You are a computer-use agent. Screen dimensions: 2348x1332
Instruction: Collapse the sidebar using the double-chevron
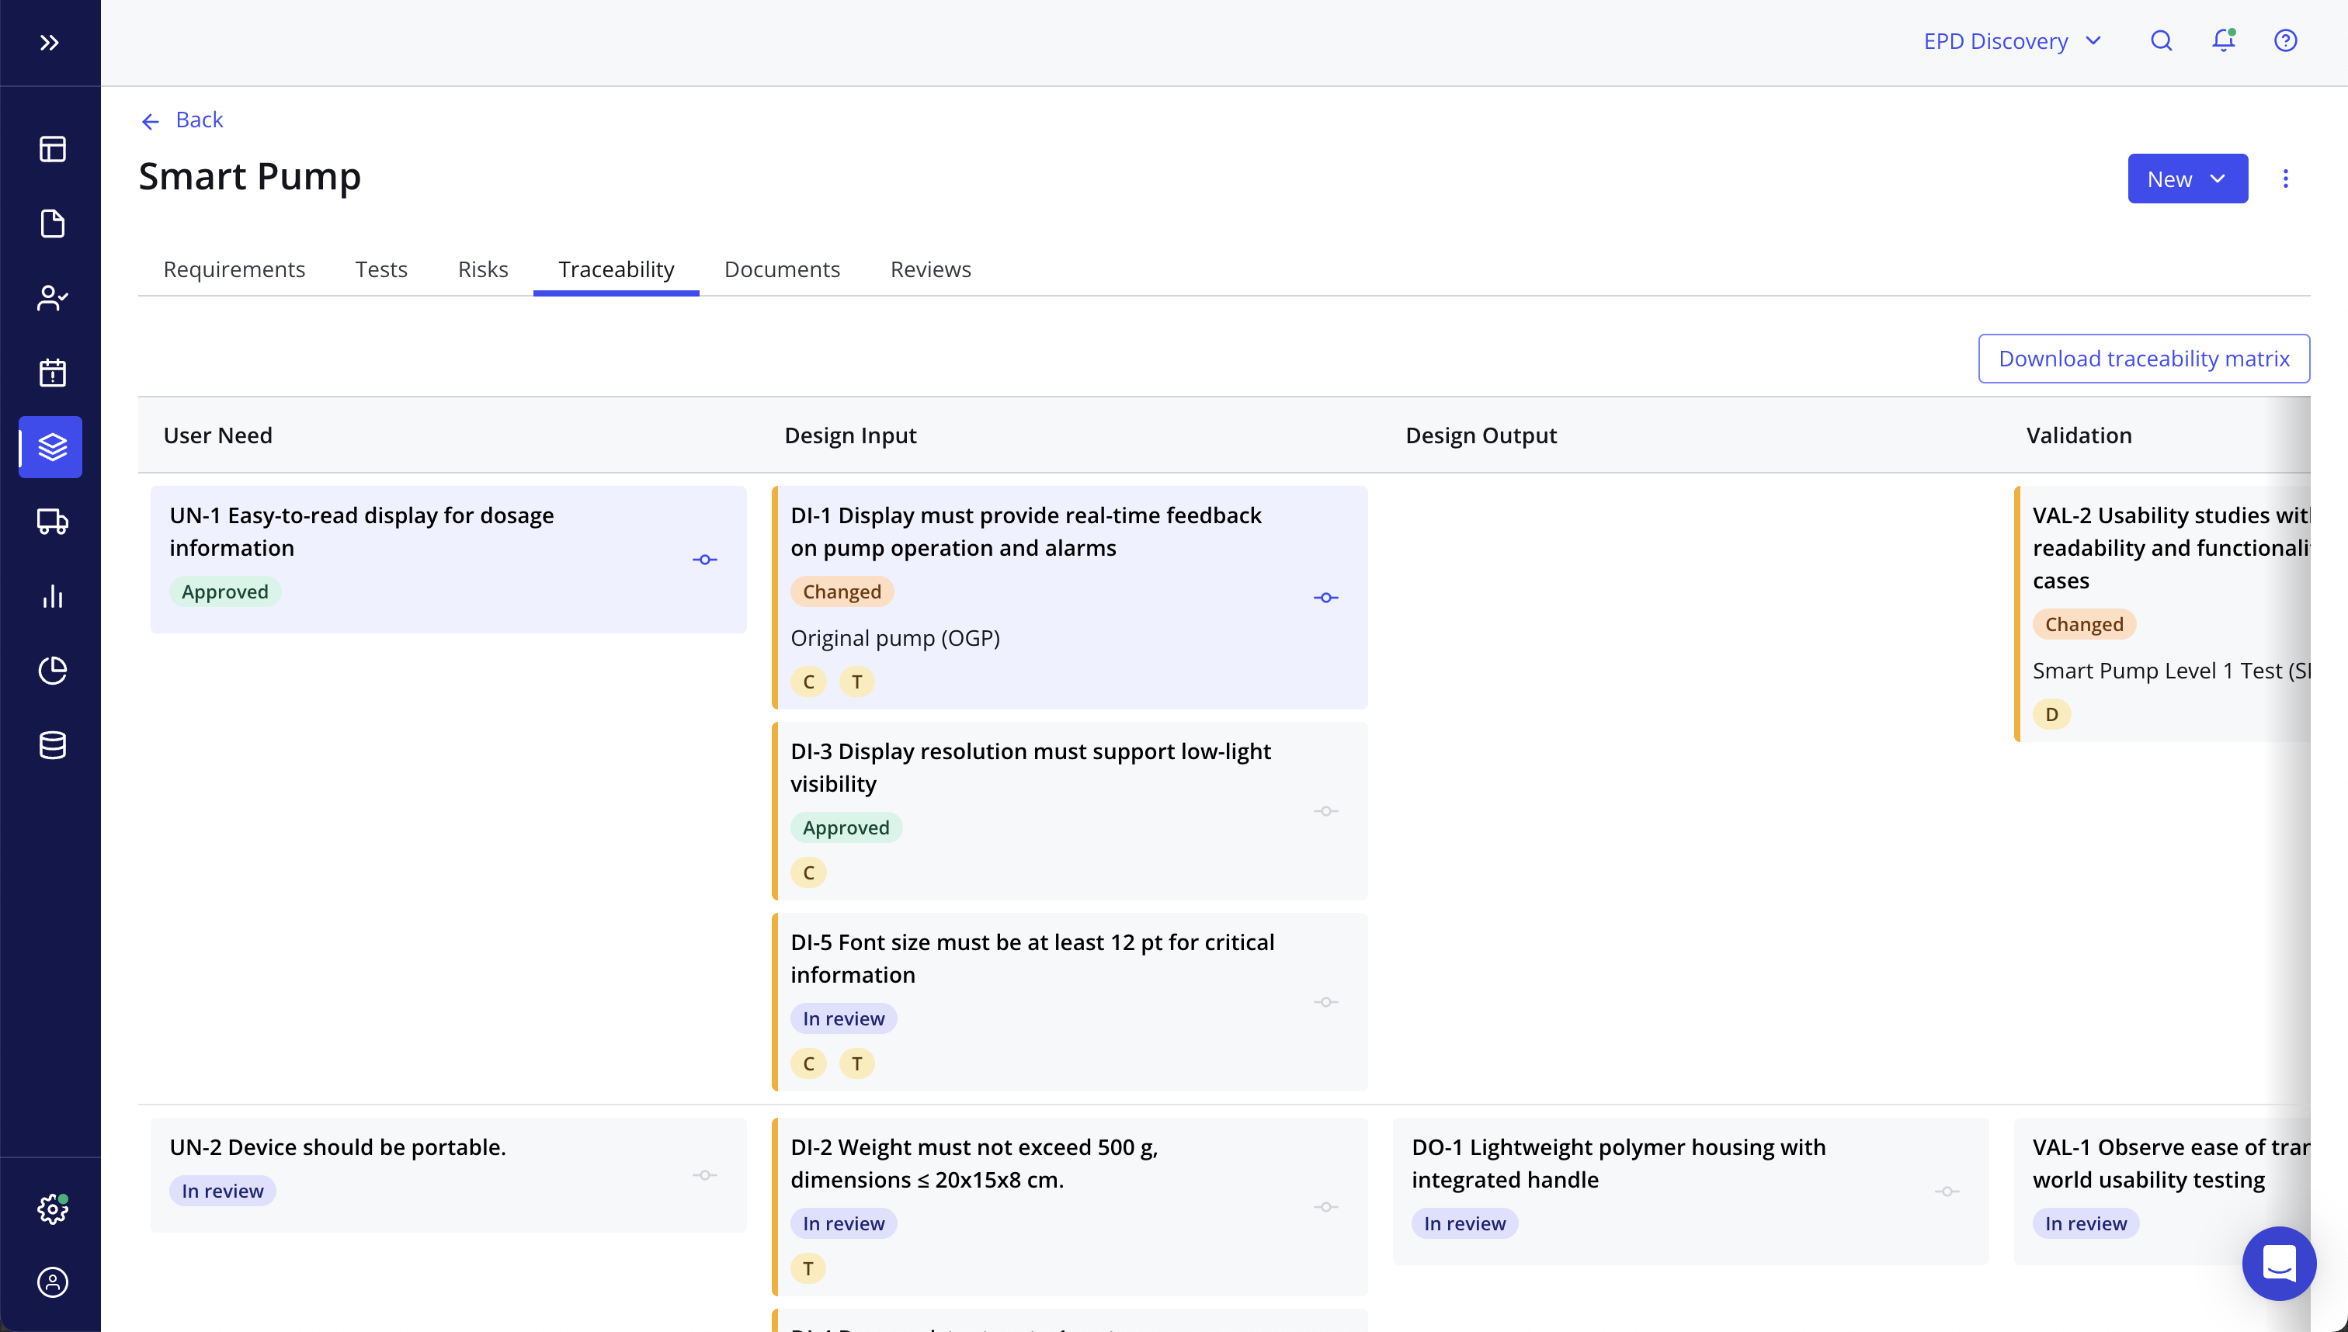[50, 41]
